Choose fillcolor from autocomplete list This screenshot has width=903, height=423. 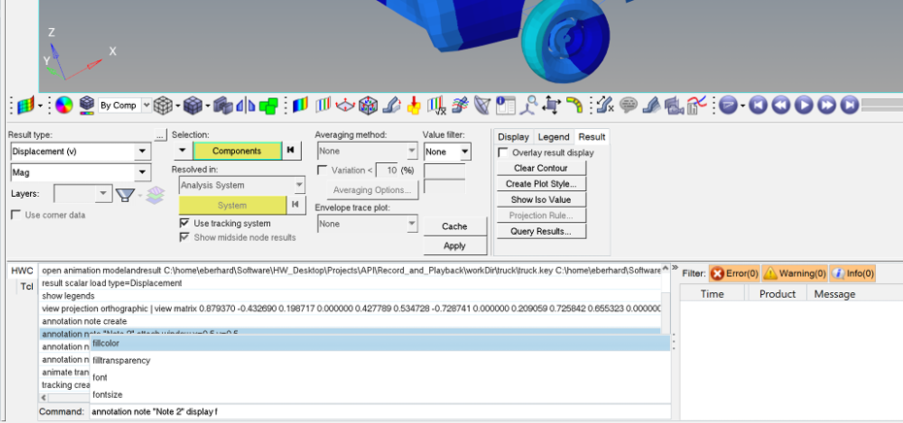380,343
